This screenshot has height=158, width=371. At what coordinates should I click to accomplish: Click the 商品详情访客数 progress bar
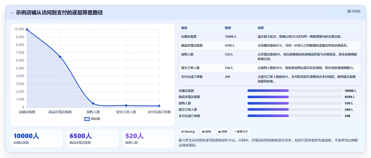tap(295, 97)
